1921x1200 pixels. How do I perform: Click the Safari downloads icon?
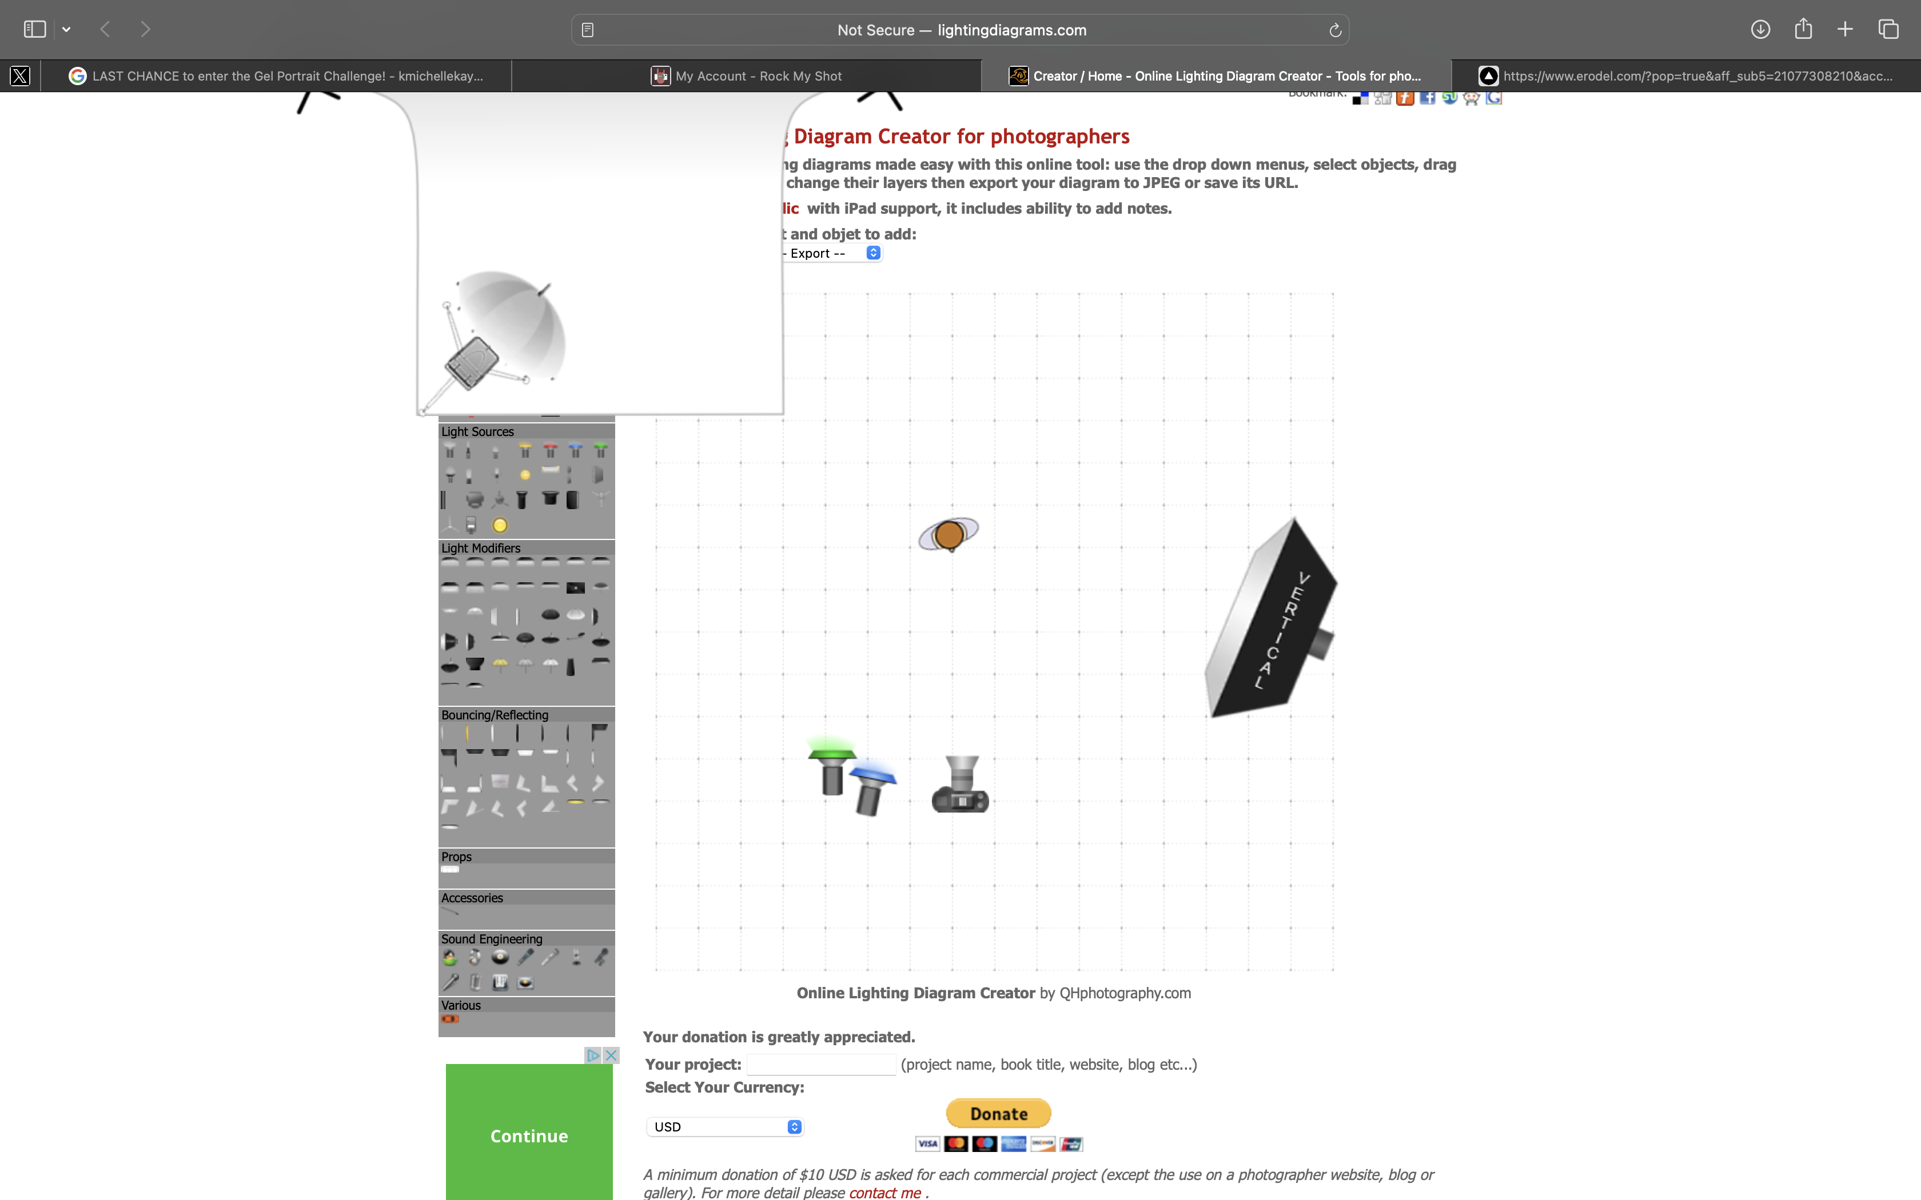[1760, 29]
